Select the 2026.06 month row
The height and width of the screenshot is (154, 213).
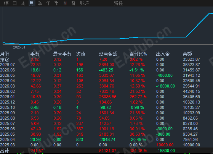[x=100, y=70]
